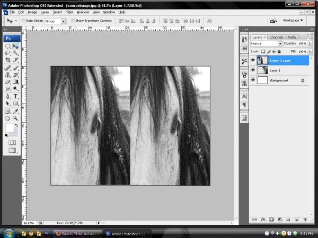Change screen mode button
This screenshot has height=238, width=318.
pyautogui.click(x=12, y=150)
